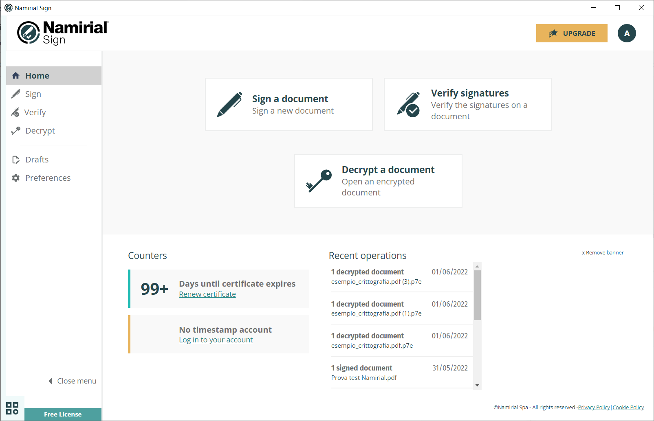This screenshot has height=421, width=654.
Task: Click the Counters heading
Action: (148, 256)
